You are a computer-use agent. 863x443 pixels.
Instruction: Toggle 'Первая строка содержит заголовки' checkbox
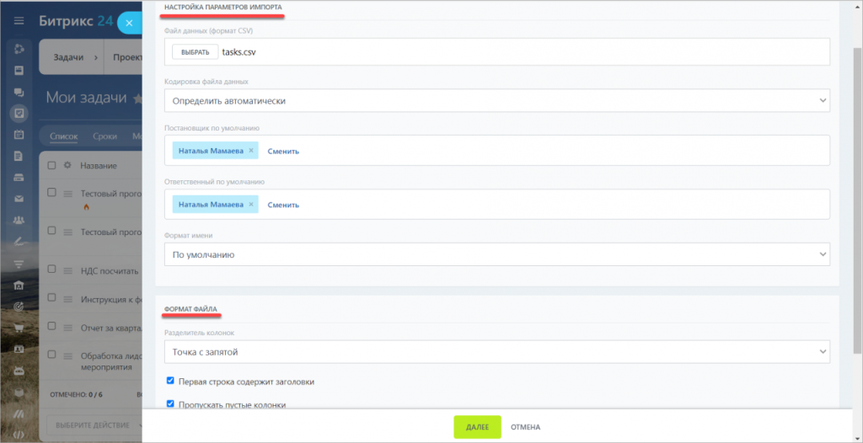[x=170, y=381]
